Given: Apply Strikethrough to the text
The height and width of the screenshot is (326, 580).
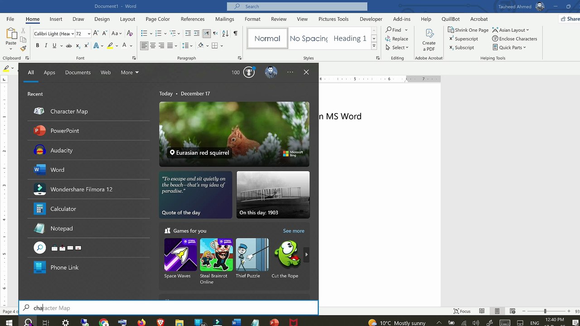Looking at the screenshot, I should tap(69, 46).
